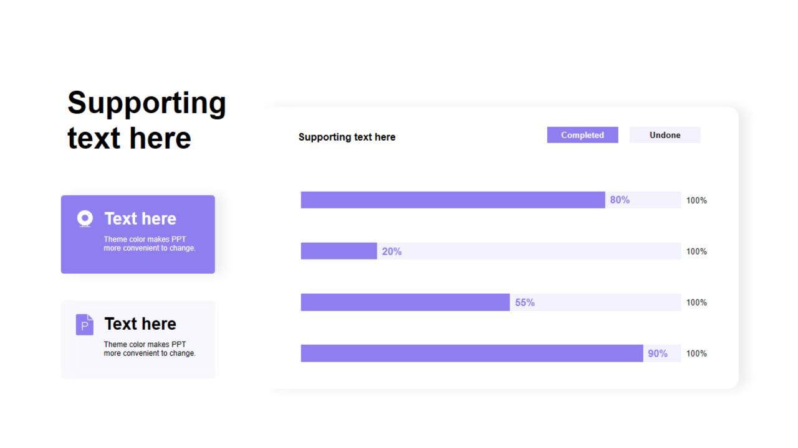
Task: Select the Undone legend button
Action: [x=665, y=135]
